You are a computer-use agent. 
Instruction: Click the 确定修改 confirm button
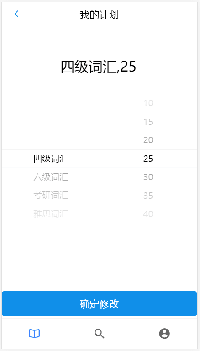pos(100,304)
